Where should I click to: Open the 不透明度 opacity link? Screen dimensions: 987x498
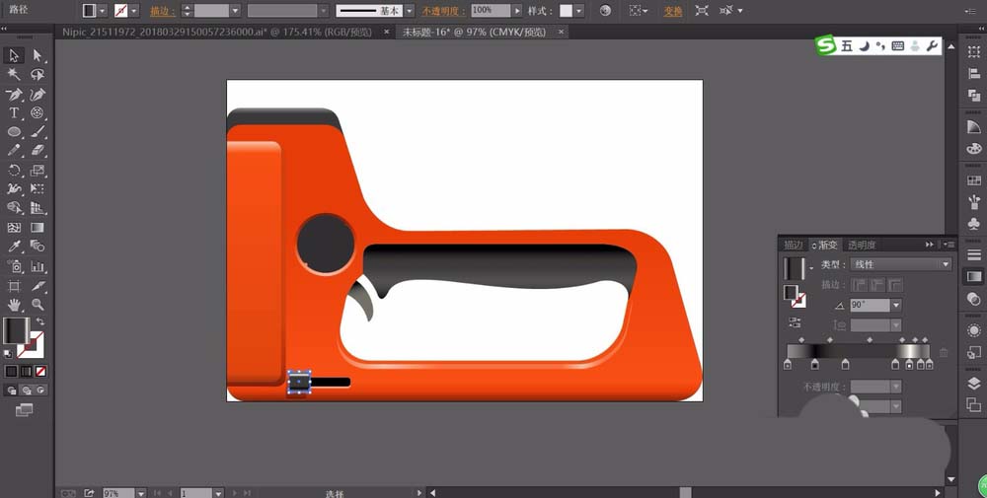pyautogui.click(x=443, y=11)
